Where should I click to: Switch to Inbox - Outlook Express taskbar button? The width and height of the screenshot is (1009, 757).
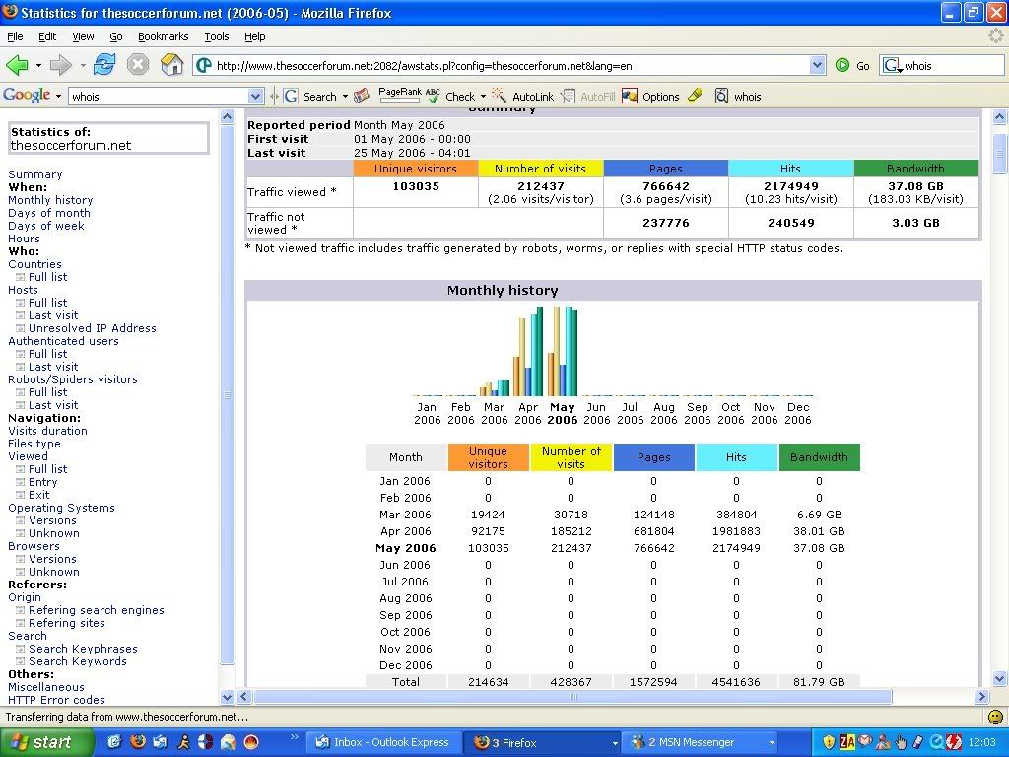[381, 742]
